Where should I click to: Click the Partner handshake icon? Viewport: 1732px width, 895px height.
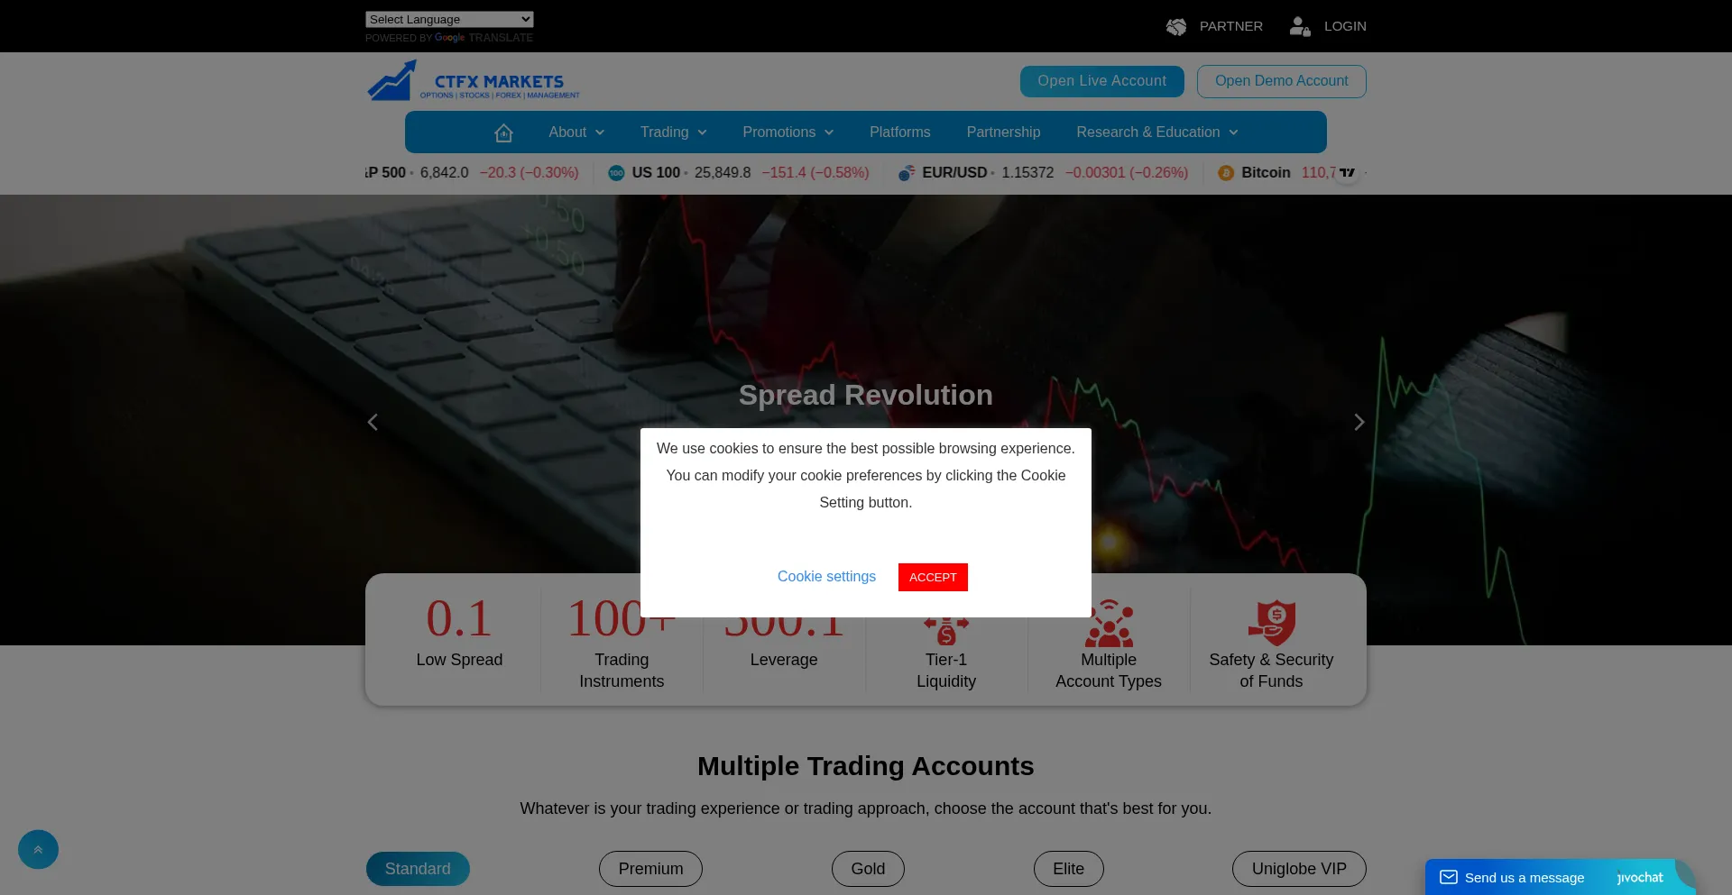pos(1176,27)
